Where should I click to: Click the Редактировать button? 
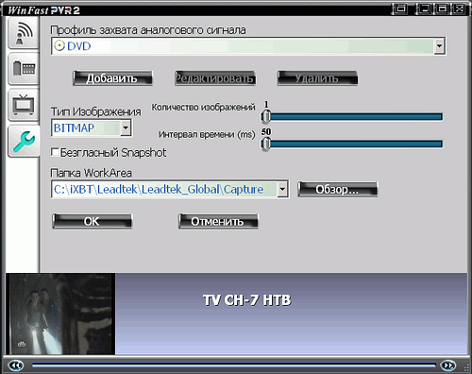coord(215,78)
